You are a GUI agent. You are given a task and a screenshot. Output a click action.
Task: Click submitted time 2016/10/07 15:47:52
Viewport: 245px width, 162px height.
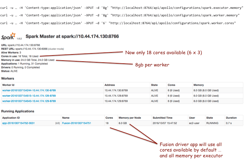165,123
